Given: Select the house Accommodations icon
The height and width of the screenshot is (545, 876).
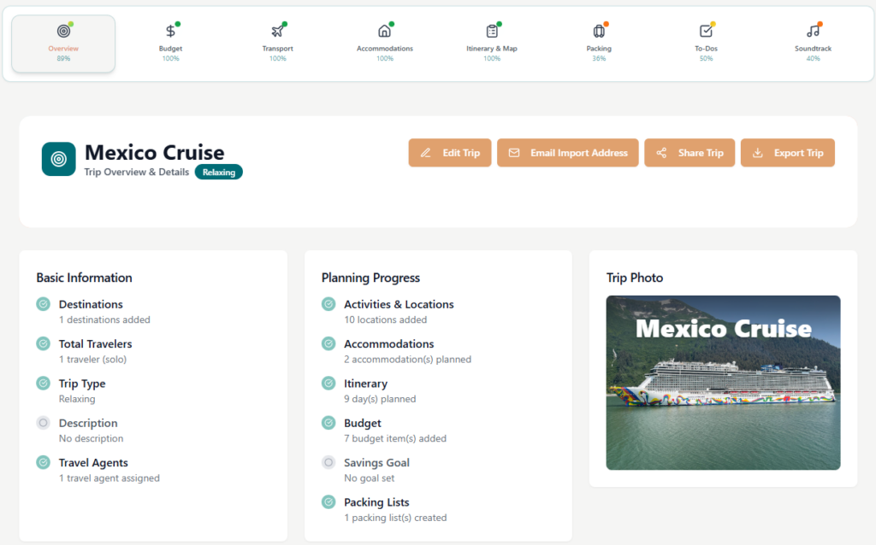Looking at the screenshot, I should point(384,32).
